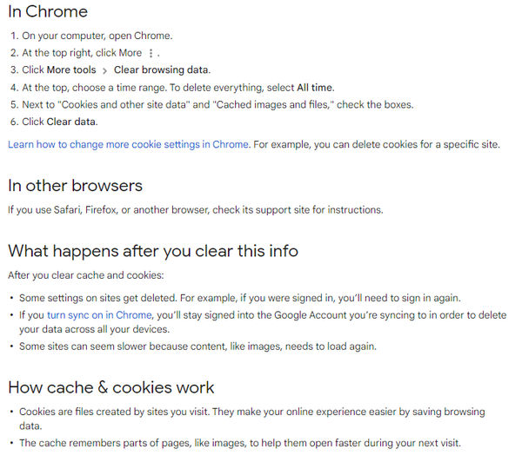Click the In other browsers heading
Viewport: 522px width, 462px height.
pos(75,185)
